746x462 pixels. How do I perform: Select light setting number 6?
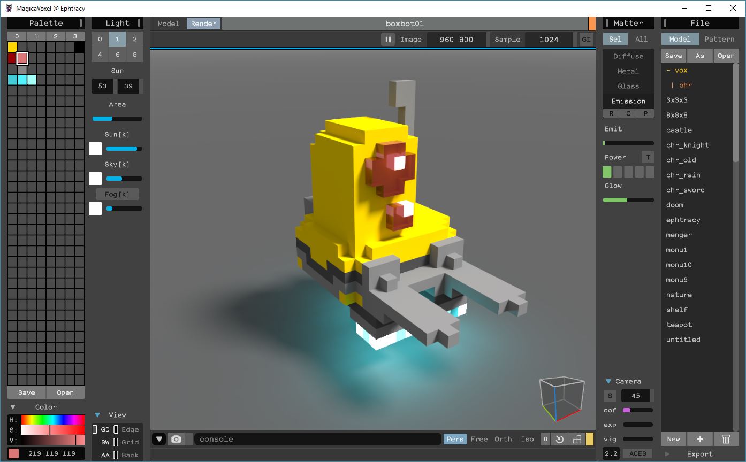[x=117, y=55]
